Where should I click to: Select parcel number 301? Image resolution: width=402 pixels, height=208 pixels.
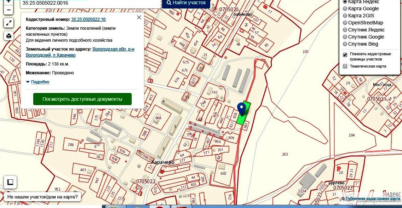[x=220, y=150]
